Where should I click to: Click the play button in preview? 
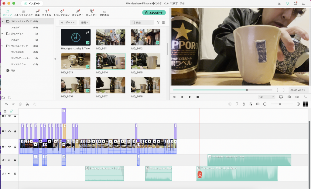click(190, 97)
